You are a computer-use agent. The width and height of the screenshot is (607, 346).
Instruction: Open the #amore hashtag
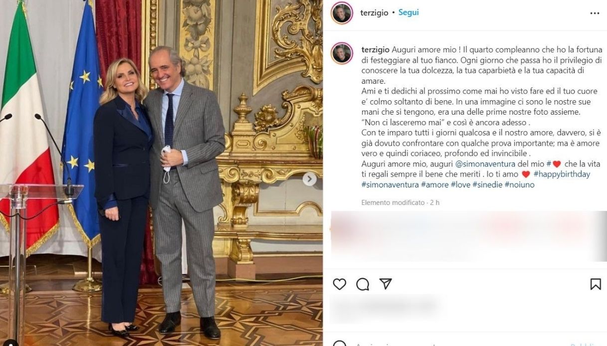tap(435, 185)
